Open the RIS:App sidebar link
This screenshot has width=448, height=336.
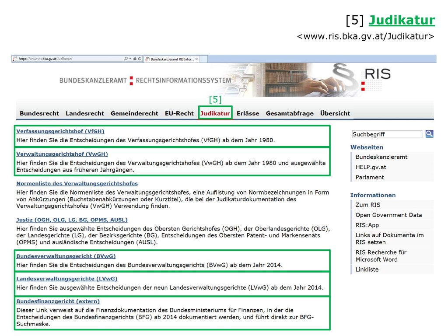click(367, 225)
